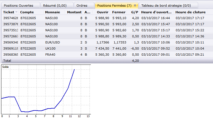Viewport: 213px width, 121px height.
Task: Sort by Heure de cloture header
Action: coord(190,12)
